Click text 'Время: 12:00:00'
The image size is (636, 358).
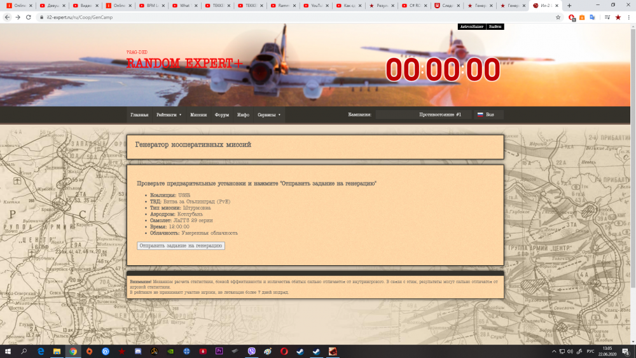click(170, 226)
